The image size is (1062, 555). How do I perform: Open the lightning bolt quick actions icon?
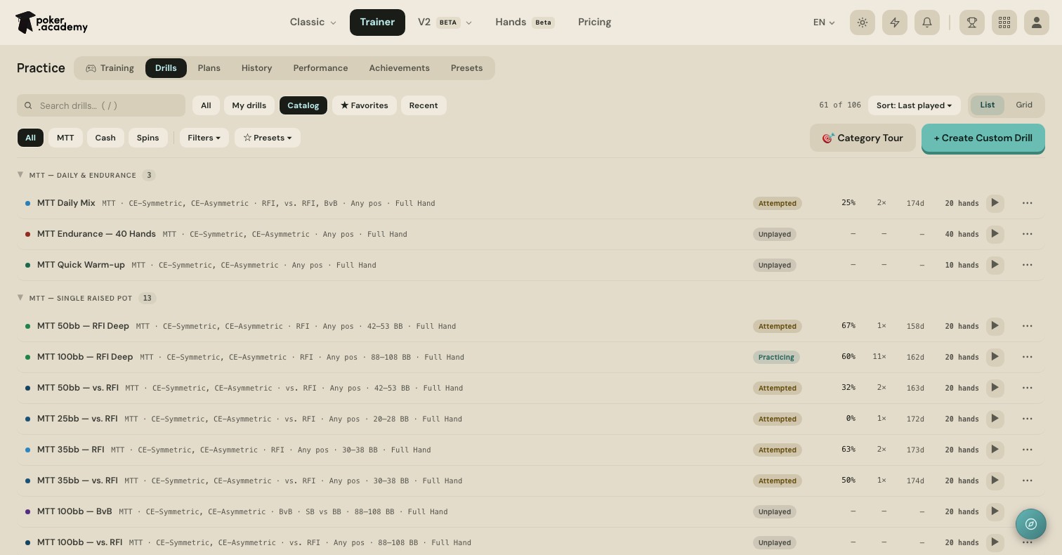895,22
